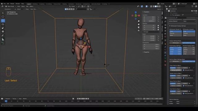Open the timeline Playback menu button
The image size is (198, 111).
click(8, 99)
